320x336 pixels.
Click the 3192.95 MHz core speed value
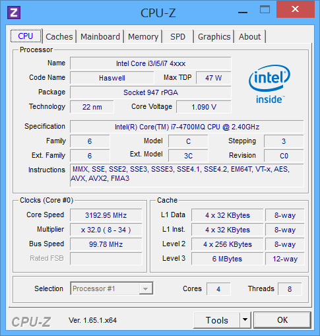(x=106, y=215)
